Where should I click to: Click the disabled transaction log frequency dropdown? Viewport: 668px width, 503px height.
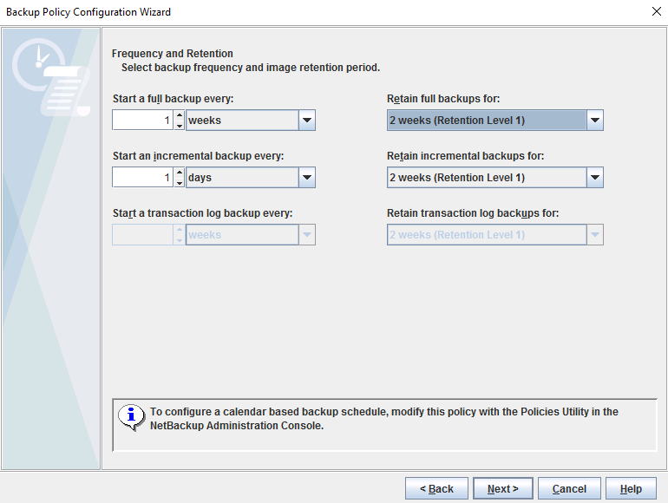click(250, 235)
